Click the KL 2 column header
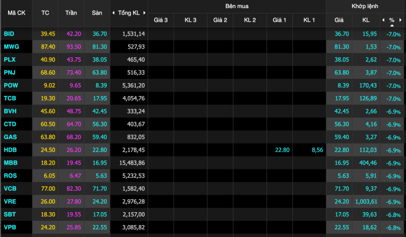Viewport: 406px width, 237px height. [x=250, y=20]
